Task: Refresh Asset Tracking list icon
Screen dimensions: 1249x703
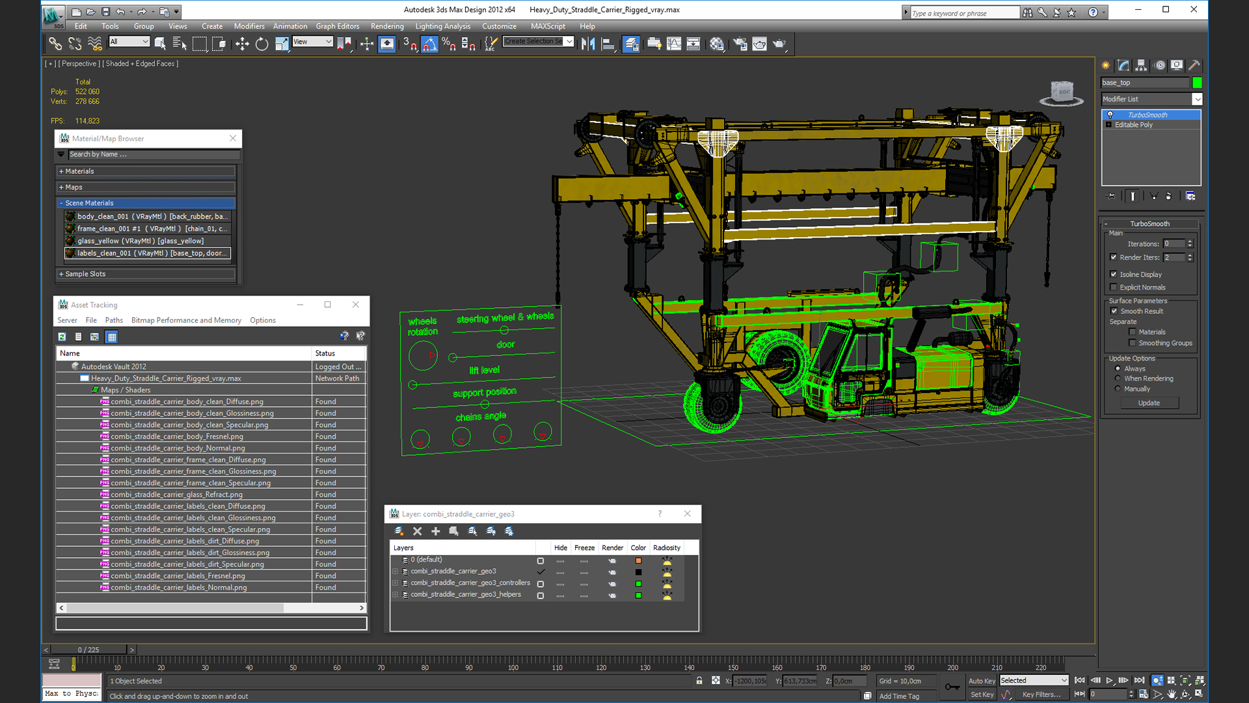Action: (62, 337)
